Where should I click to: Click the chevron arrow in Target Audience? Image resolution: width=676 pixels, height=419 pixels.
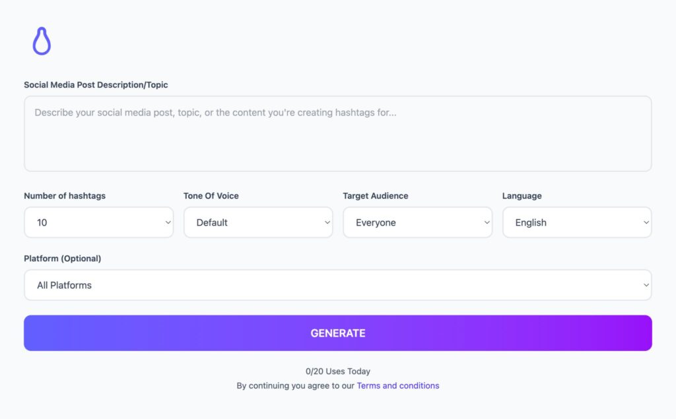coord(487,222)
